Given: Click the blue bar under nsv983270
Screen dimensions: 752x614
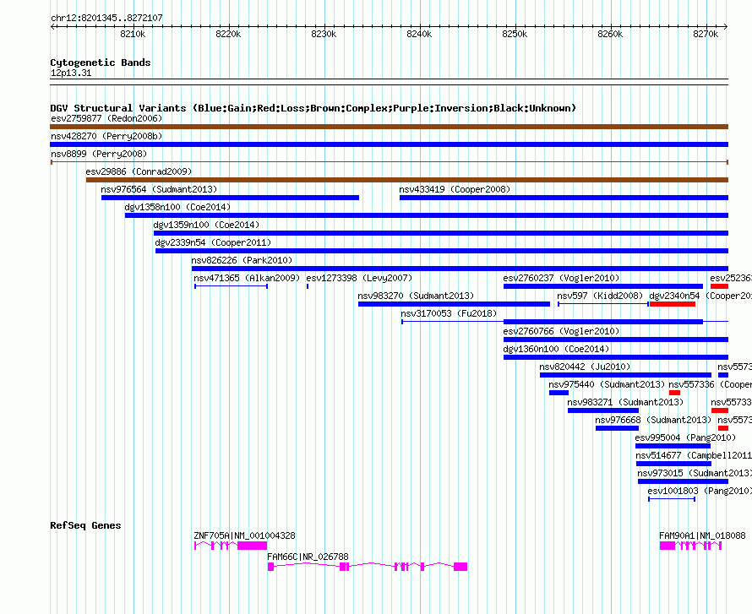Looking at the screenshot, I should pyautogui.click(x=455, y=304).
